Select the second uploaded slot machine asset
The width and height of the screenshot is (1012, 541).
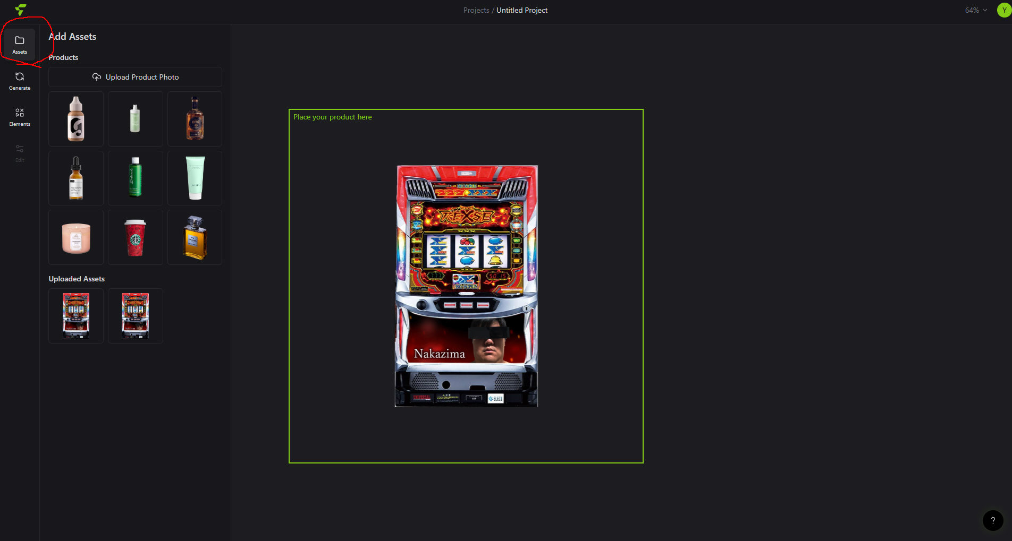(135, 316)
